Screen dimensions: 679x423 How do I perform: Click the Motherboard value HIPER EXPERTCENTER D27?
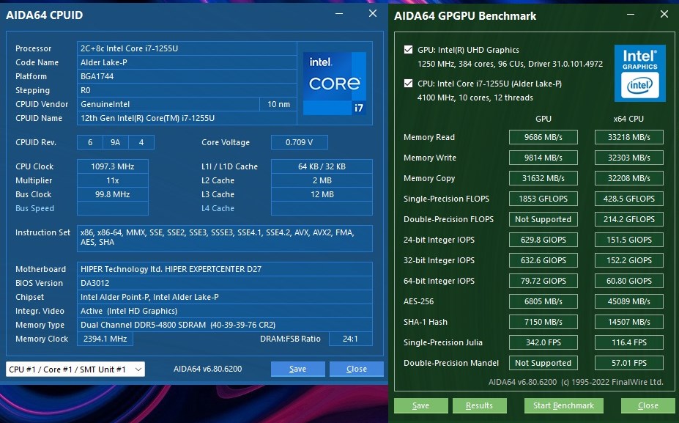[225, 269]
